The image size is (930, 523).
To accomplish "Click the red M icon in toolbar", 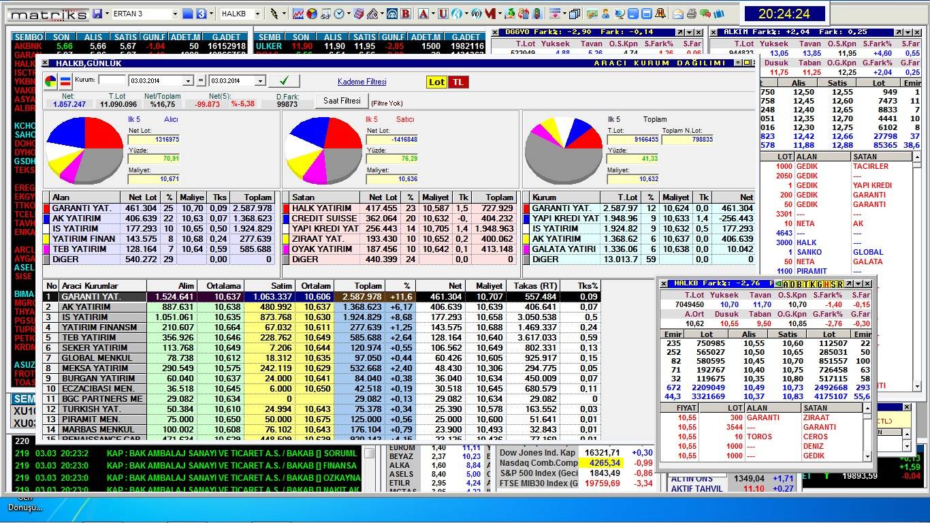I will click(490, 14).
